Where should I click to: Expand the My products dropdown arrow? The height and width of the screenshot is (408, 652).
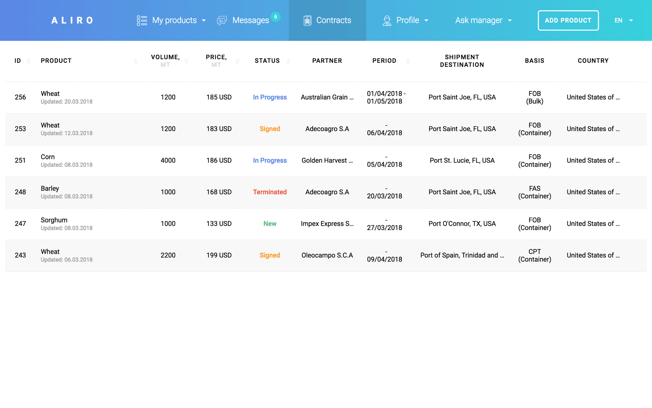tap(204, 20)
